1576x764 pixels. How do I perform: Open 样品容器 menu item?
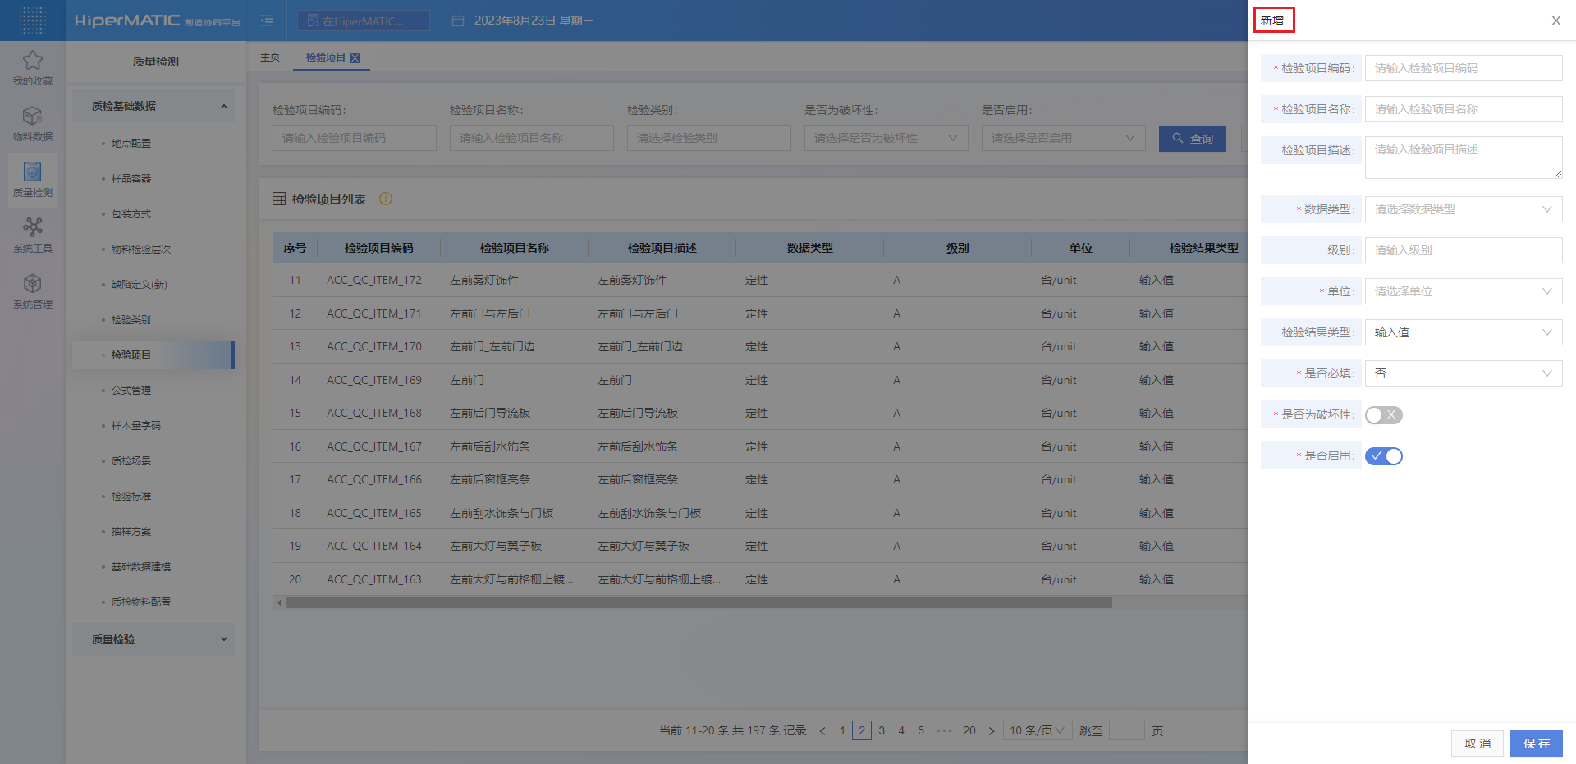[131, 178]
